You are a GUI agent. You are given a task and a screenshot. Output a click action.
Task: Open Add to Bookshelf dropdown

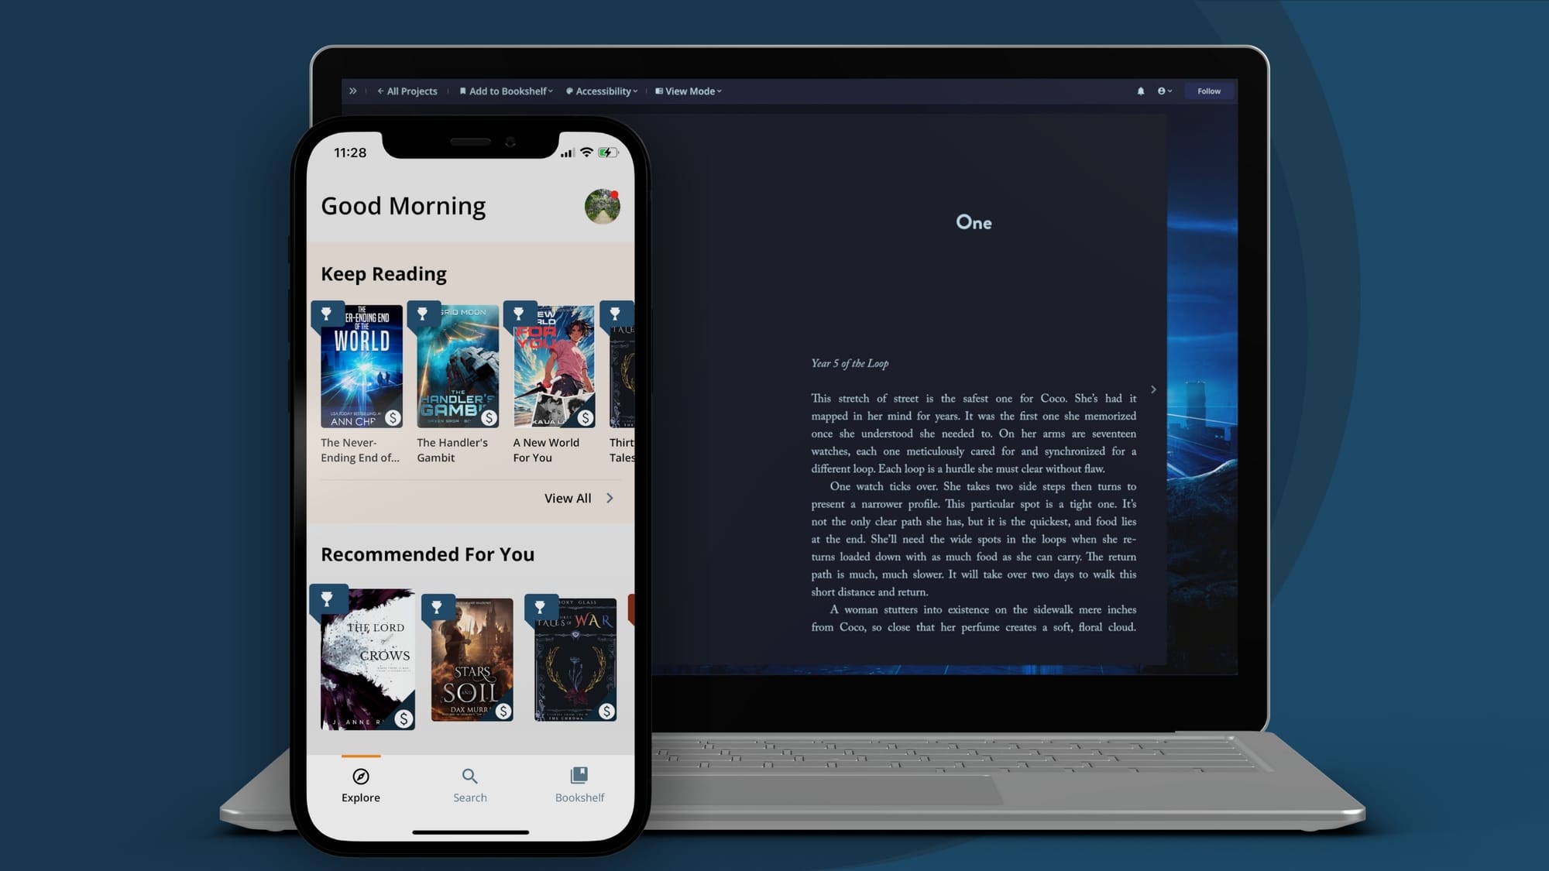coord(507,91)
